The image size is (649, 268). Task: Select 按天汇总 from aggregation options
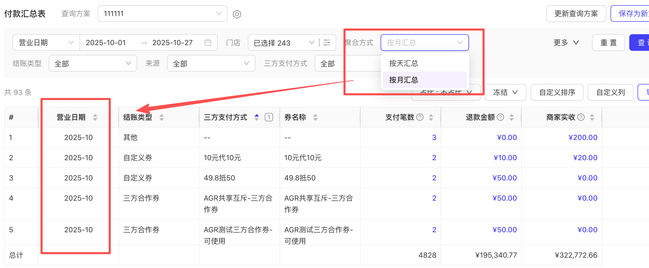tap(403, 63)
